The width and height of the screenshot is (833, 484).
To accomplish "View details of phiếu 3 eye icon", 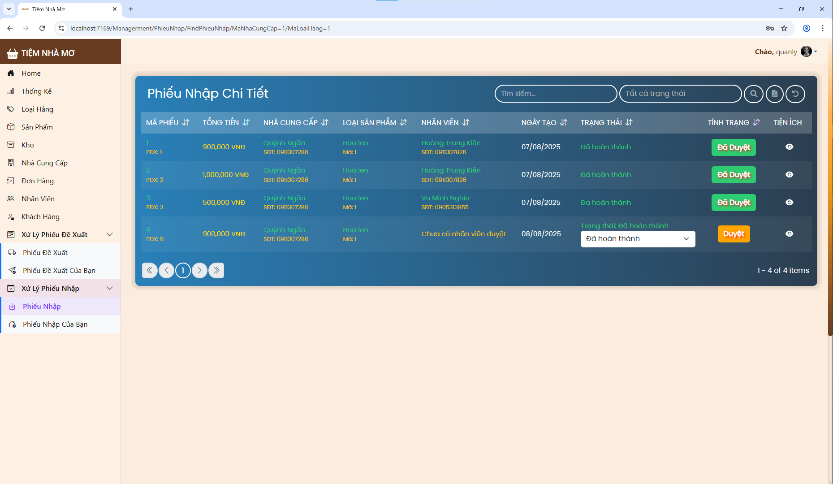I will click(790, 203).
